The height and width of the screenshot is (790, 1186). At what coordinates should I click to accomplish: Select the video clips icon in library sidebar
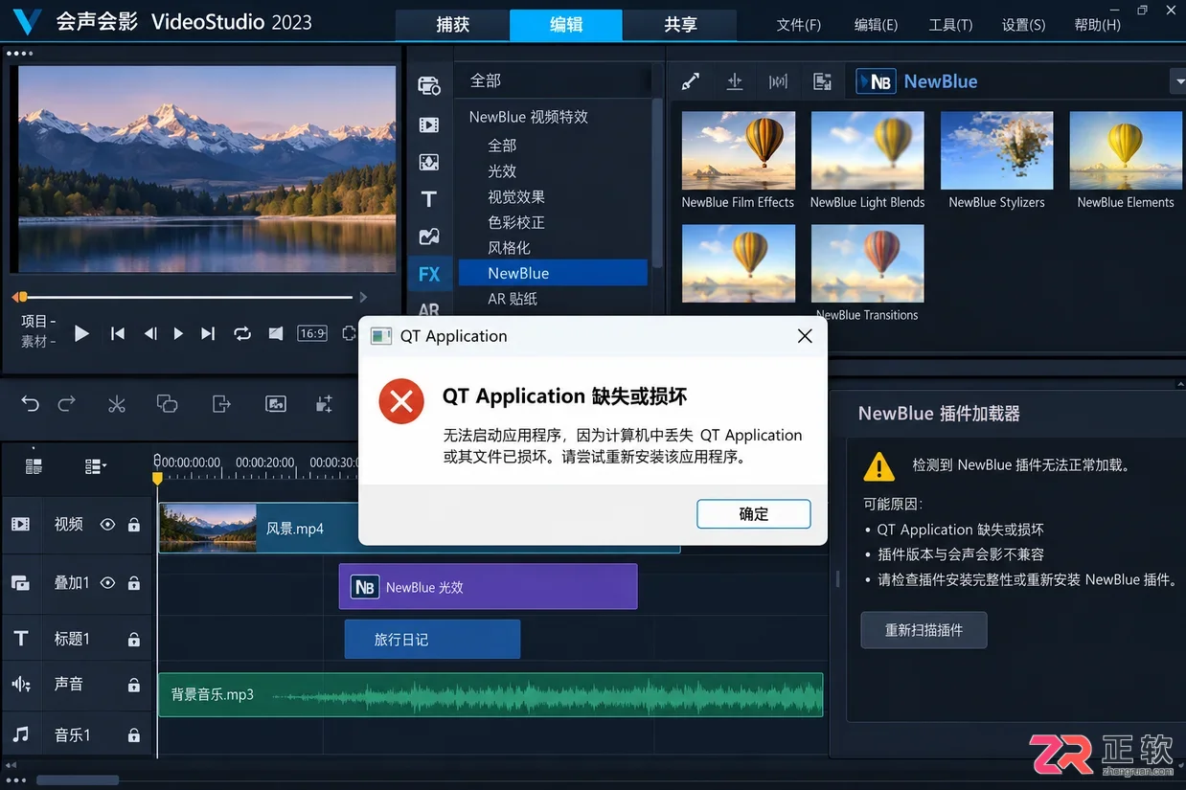coord(429,124)
